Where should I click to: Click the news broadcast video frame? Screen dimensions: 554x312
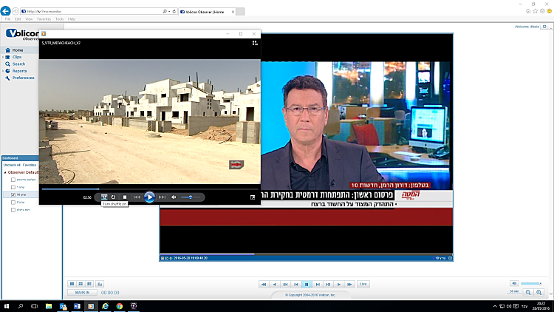[357, 126]
